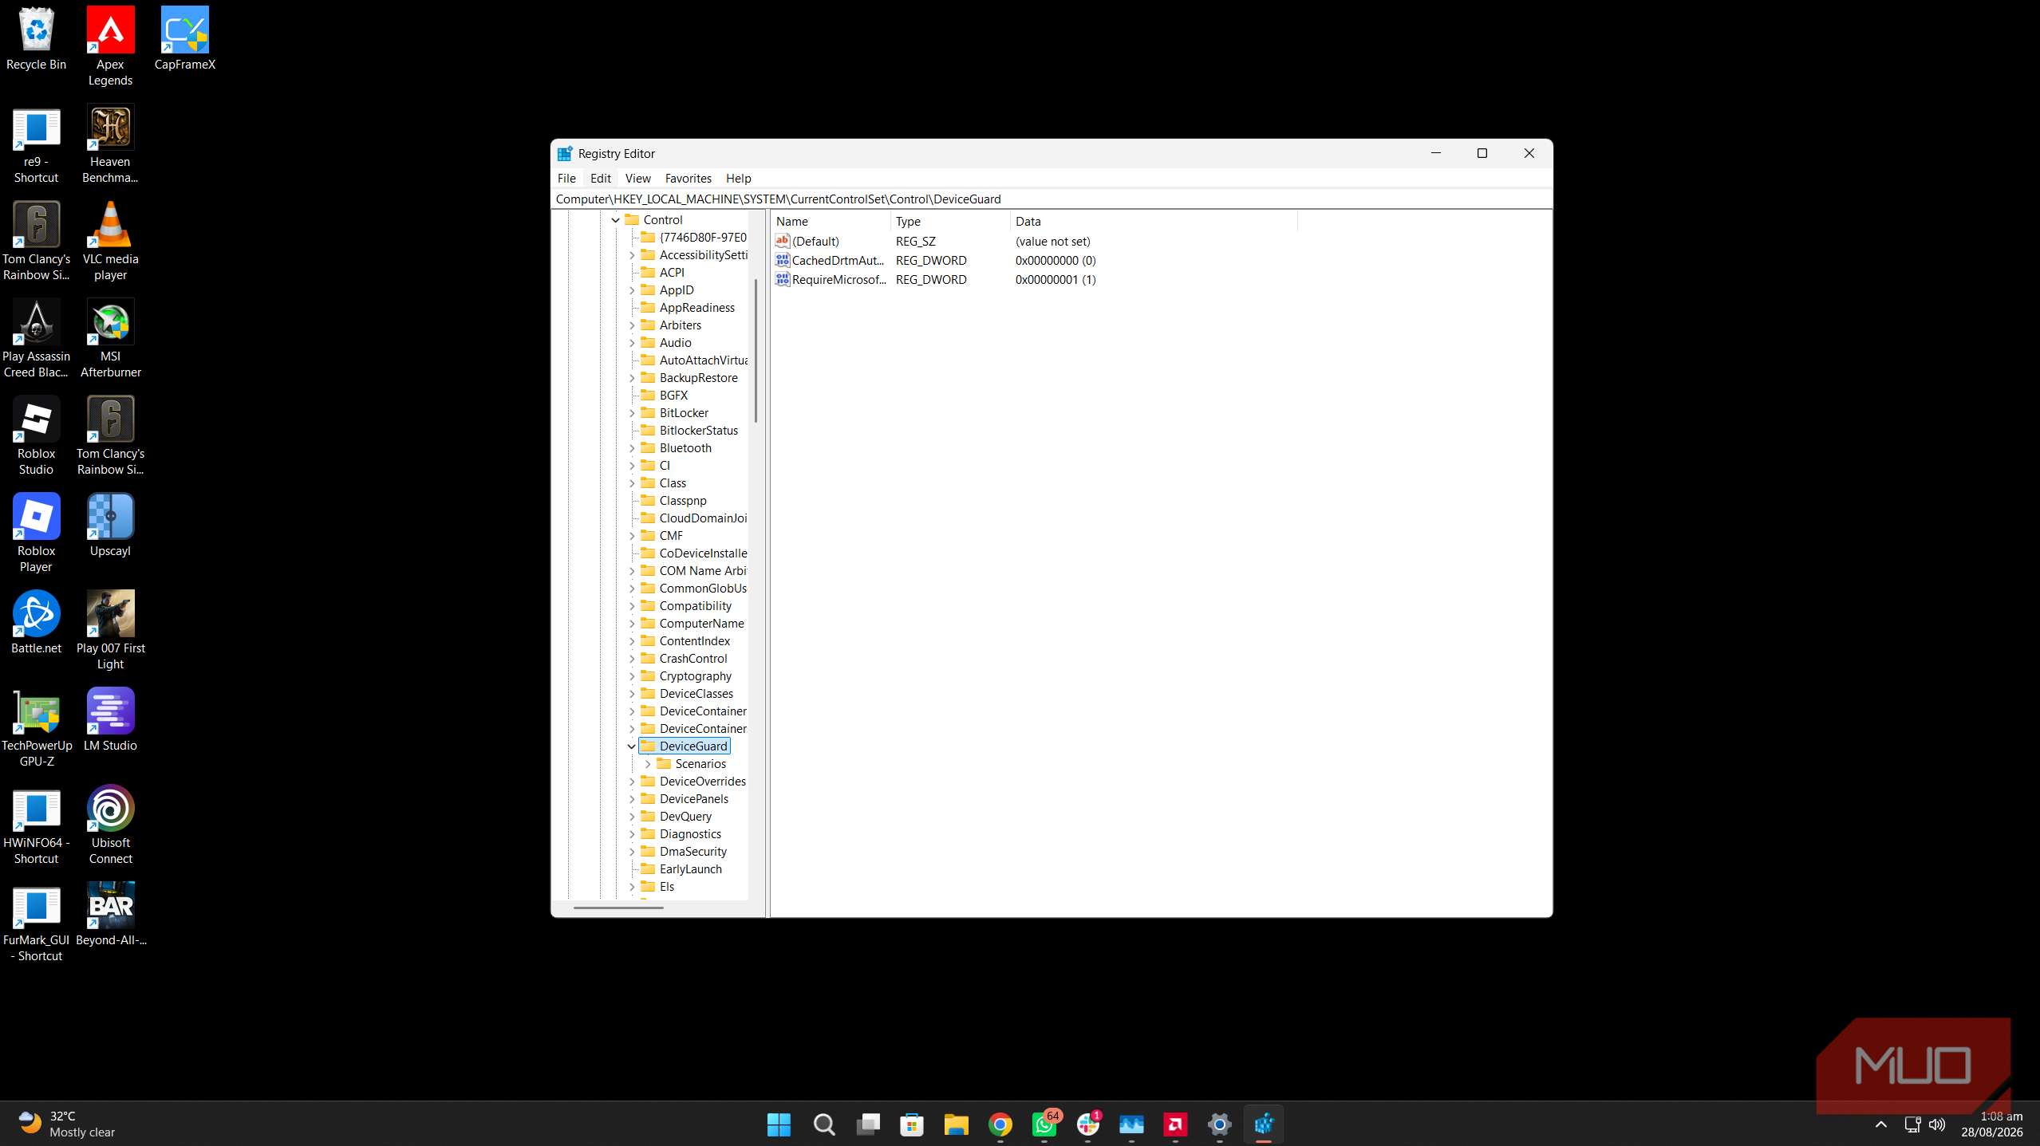Click the (Default) string value icon

(782, 241)
